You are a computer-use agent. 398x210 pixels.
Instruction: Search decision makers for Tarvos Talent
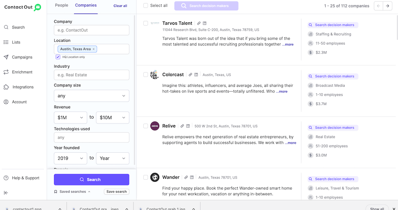click(333, 25)
